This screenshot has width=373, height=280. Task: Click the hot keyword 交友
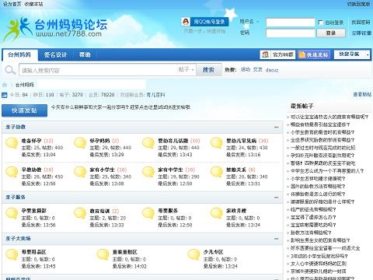[258, 69]
